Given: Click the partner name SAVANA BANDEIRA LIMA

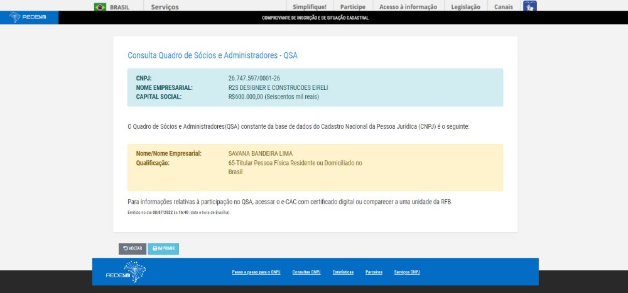Looking at the screenshot, I should coord(260,153).
